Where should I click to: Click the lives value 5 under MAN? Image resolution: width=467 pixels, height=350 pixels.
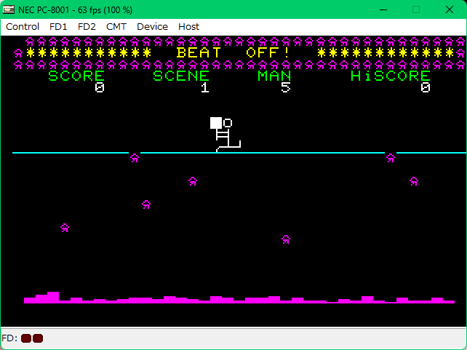point(286,87)
